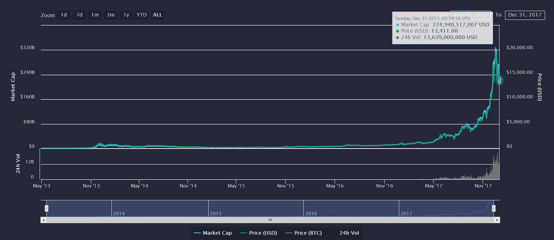Click the $5,000.00 price axis label

(518, 122)
